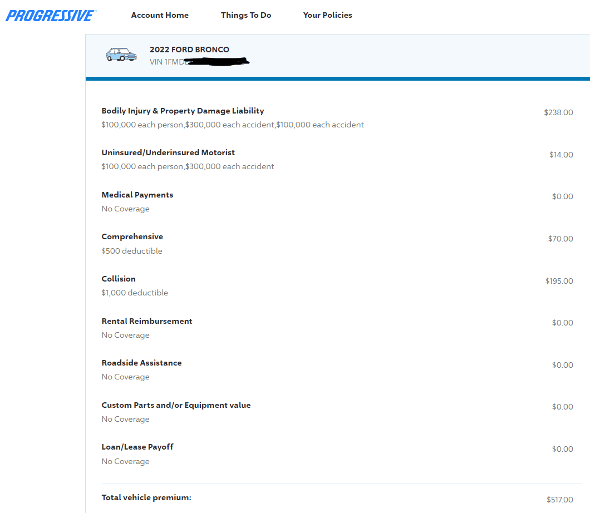Select Roadside Assistance label
This screenshot has width=590, height=513.
[141, 363]
